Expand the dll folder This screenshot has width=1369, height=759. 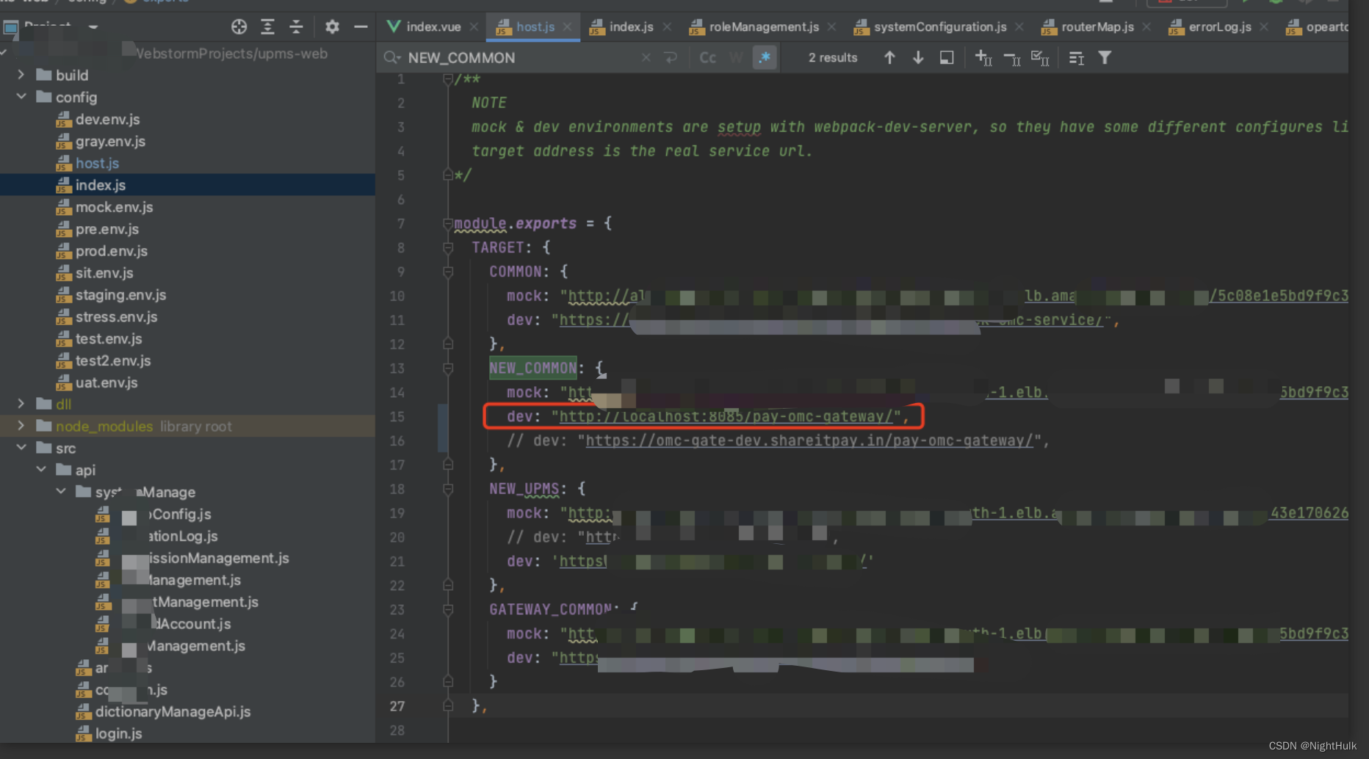tap(21, 404)
